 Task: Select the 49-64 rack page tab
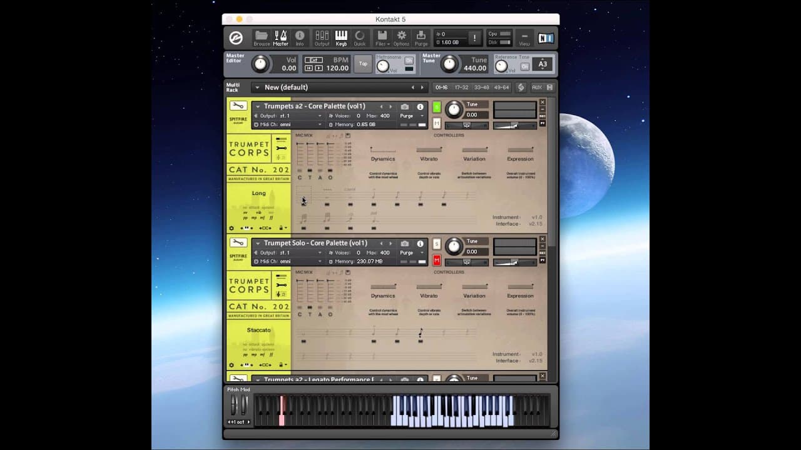point(502,87)
